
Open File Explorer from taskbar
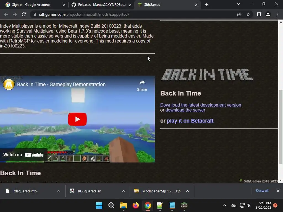[124, 205]
